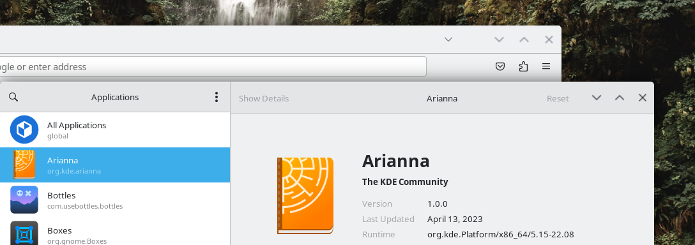The height and width of the screenshot is (245, 695).
Task: Open search in the Applications sidebar
Action: pyautogui.click(x=13, y=97)
